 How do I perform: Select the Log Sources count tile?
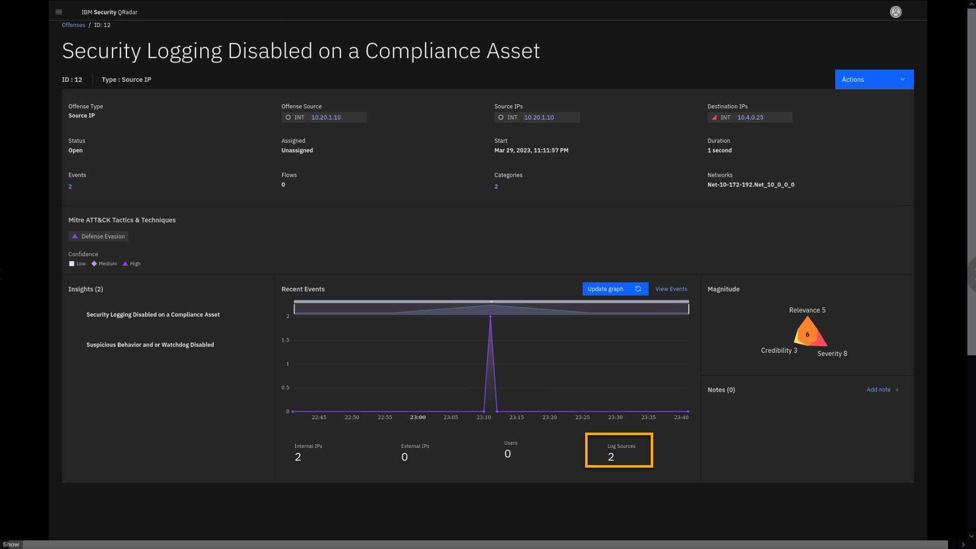pos(619,450)
